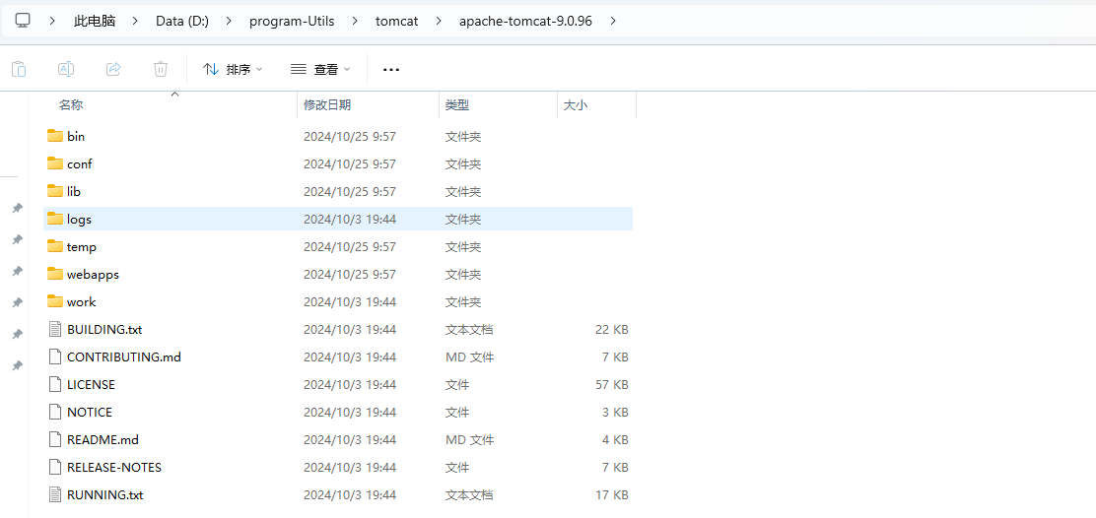The image size is (1096, 518).
Task: Click the delete trash can icon
Action: click(160, 69)
